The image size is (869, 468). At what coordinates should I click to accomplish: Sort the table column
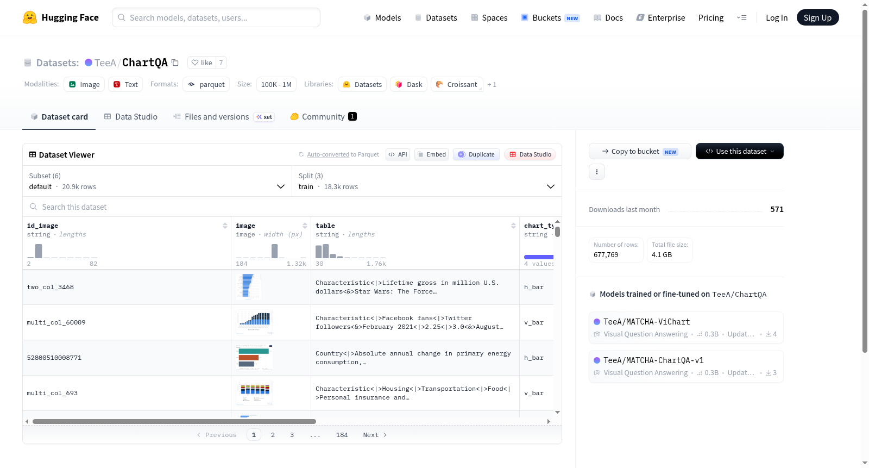pos(513,226)
